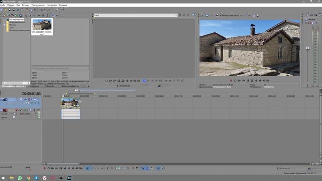
Task: Open the Вставка menu
Action: pyautogui.click(x=26, y=5)
